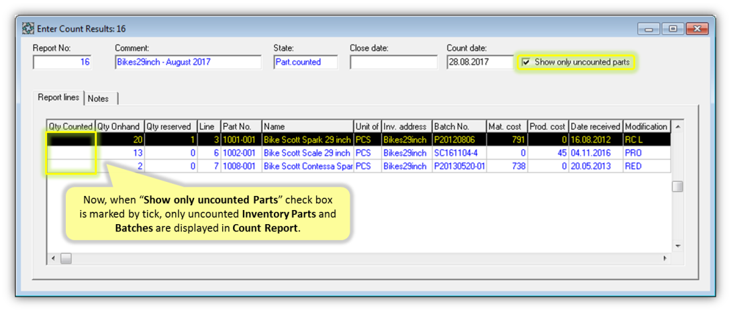Minimize the Enter Count Results window
Screen dimensions: 731x312
pos(648,29)
